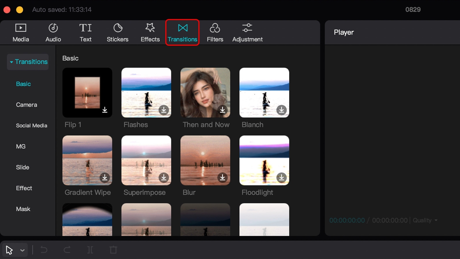Open the Effects panel

[150, 32]
